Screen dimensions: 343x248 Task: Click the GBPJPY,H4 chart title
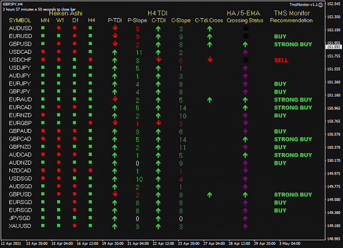point(13,4)
